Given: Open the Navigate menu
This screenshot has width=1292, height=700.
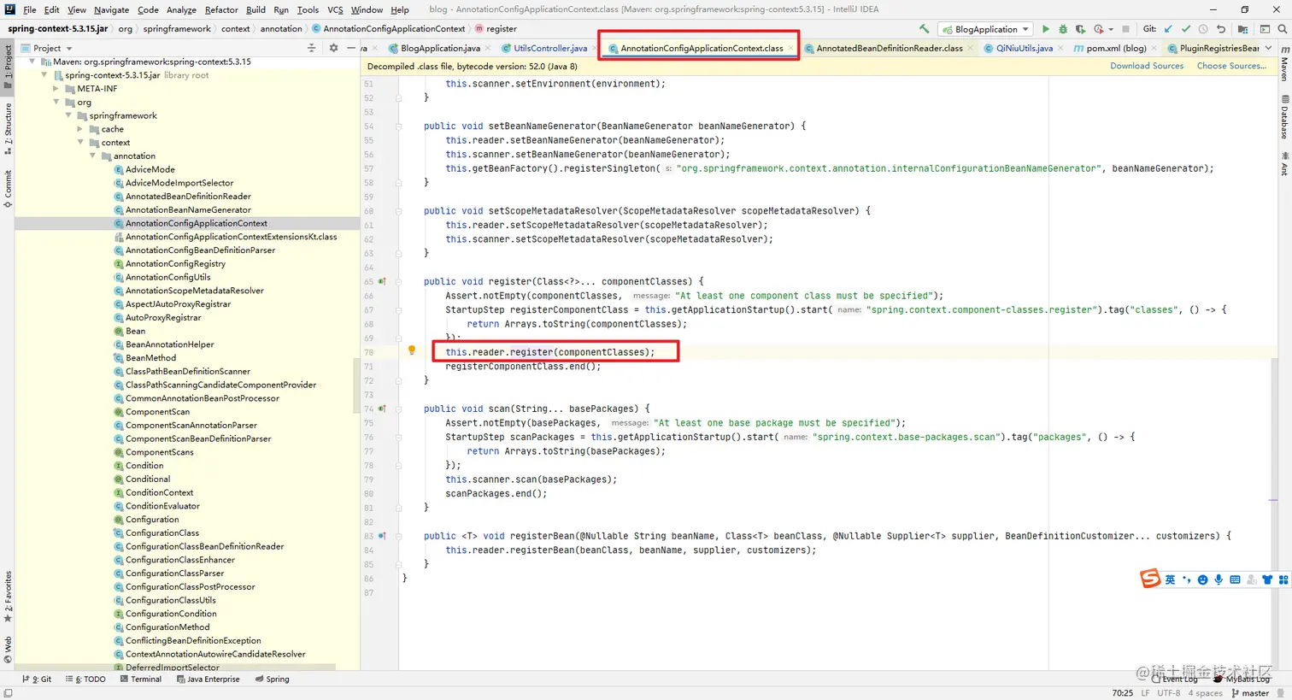Looking at the screenshot, I should click(x=111, y=9).
